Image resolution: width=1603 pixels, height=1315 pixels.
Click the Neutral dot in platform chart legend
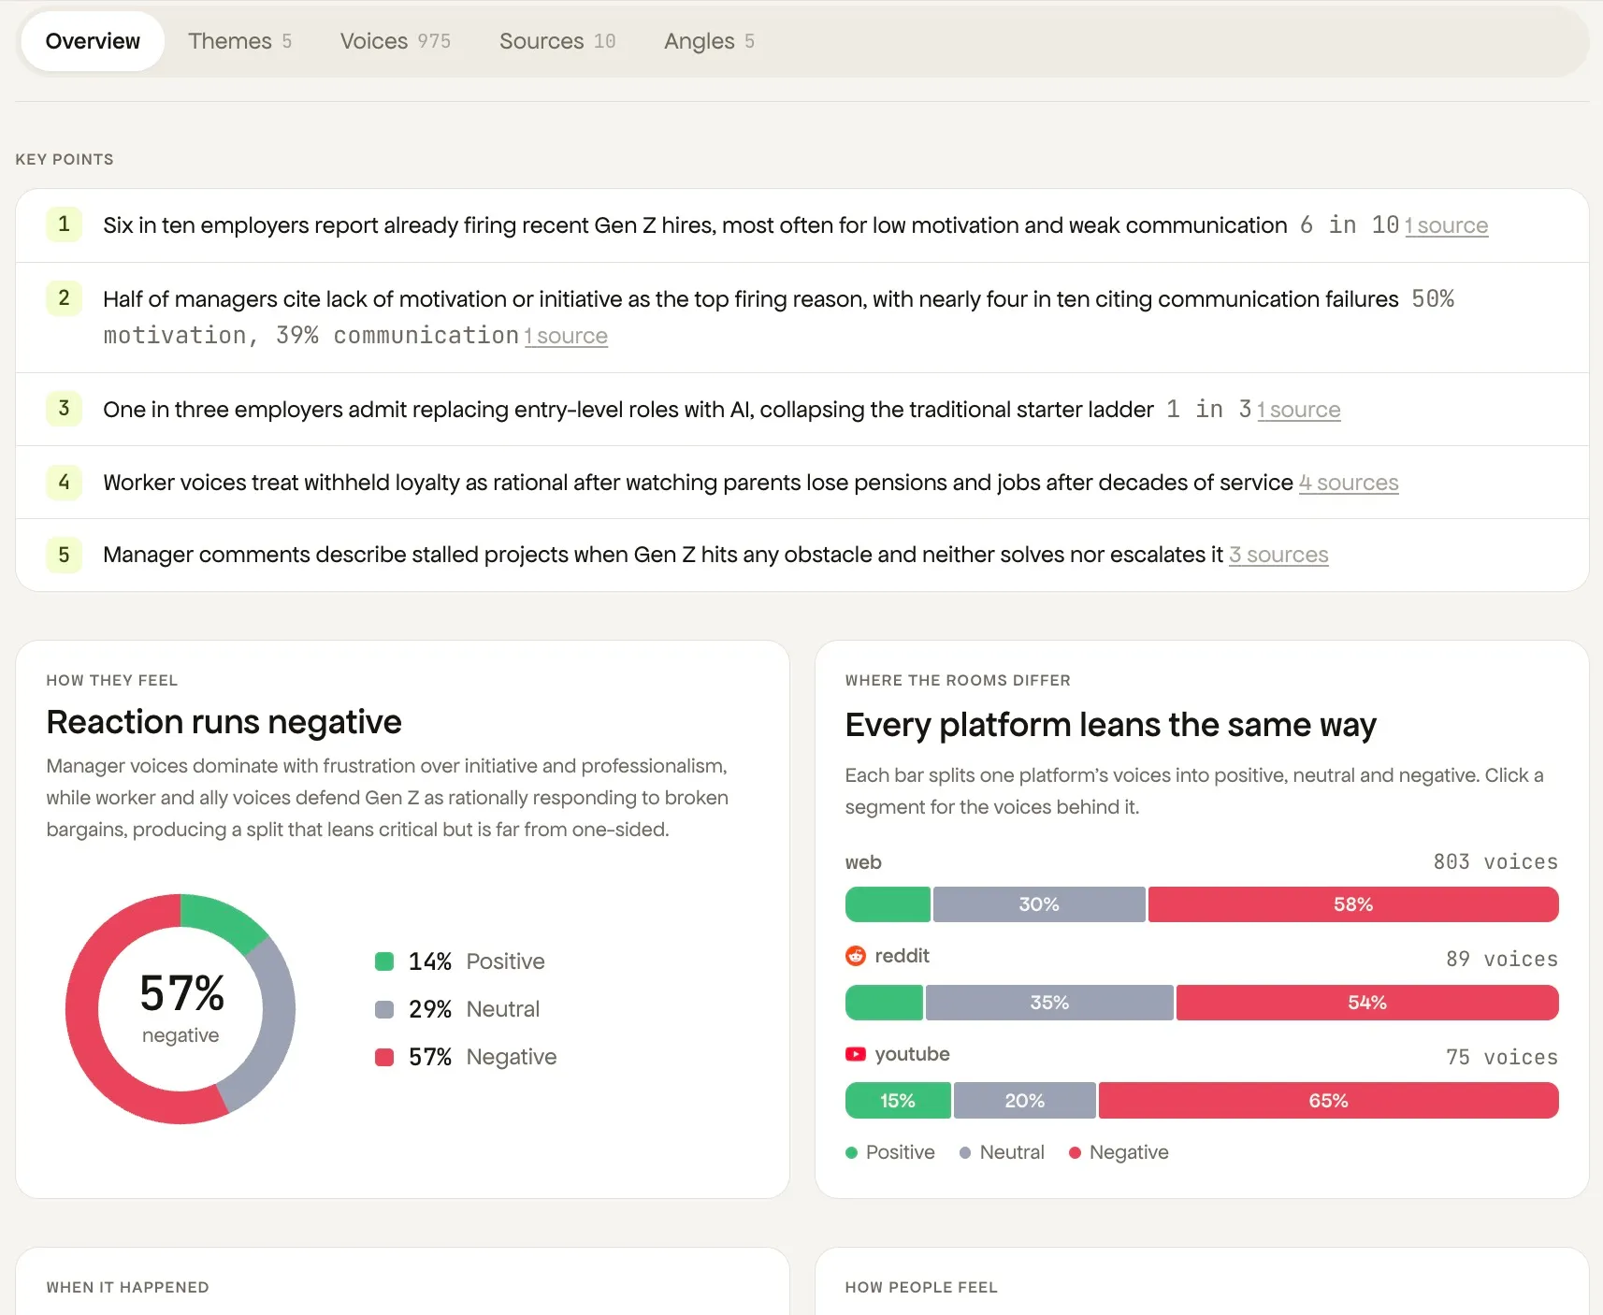[x=965, y=1153]
